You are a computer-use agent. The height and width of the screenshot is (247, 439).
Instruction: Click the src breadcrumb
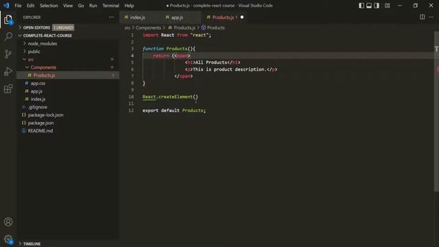tap(128, 27)
